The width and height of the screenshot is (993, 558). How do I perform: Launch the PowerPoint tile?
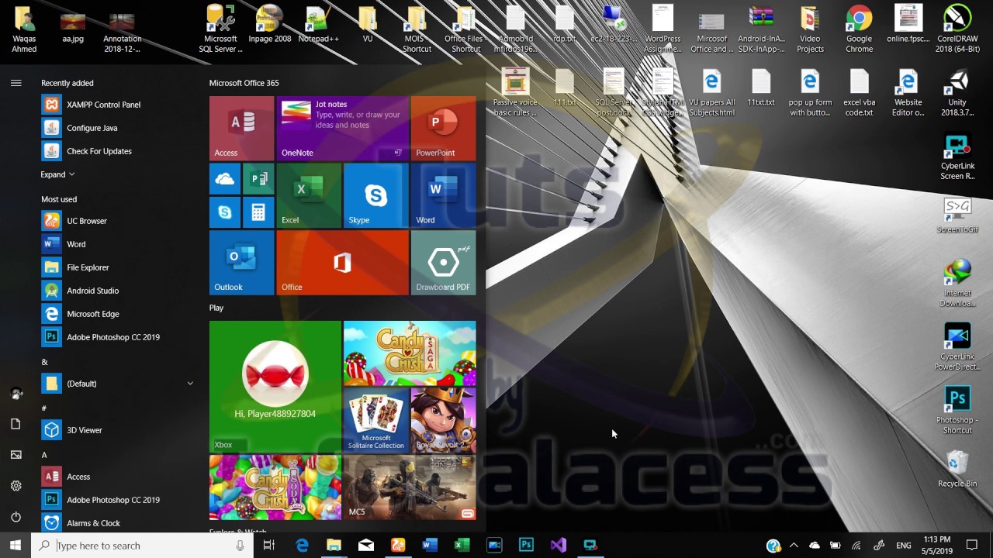click(443, 128)
